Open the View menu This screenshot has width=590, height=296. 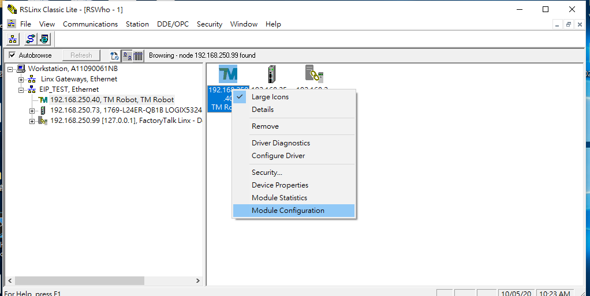[x=47, y=24]
